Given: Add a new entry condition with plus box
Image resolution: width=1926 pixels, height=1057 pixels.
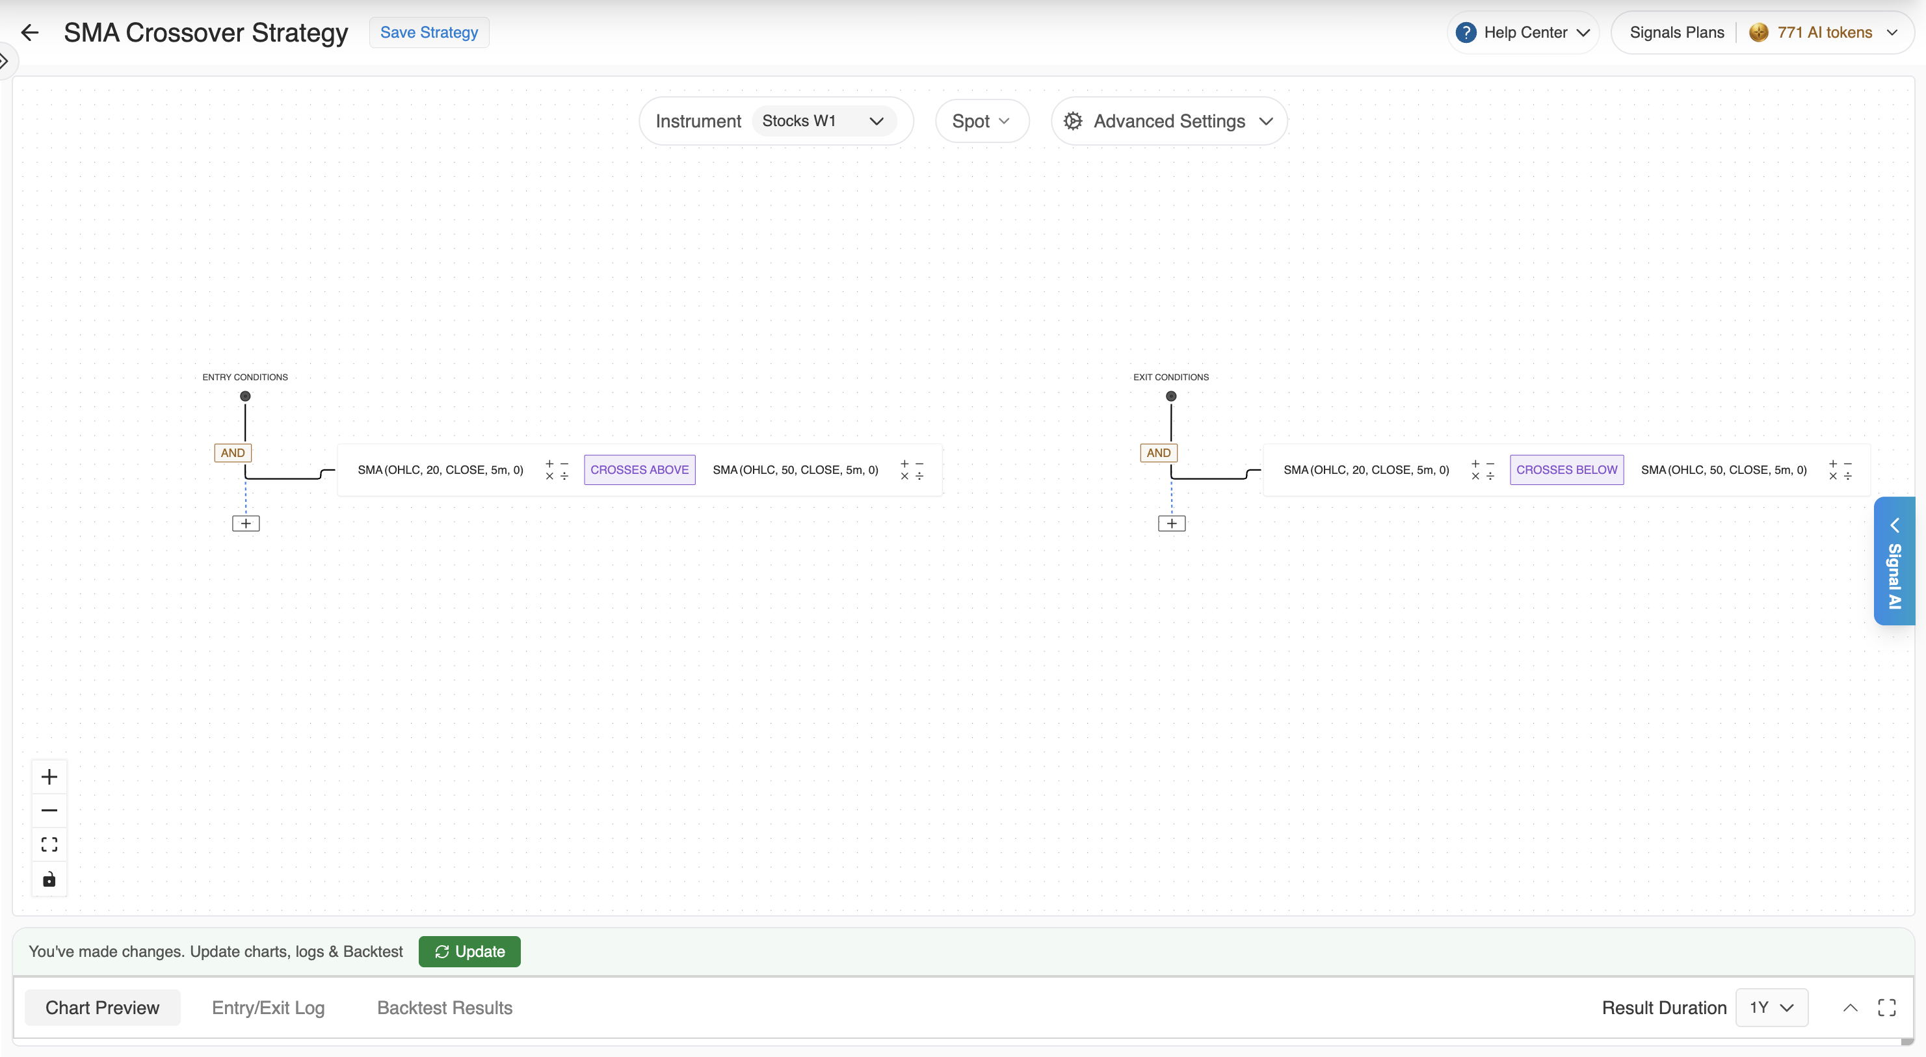Looking at the screenshot, I should point(245,523).
